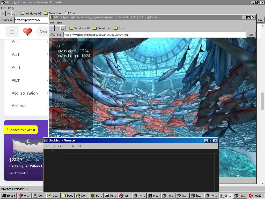Click the Support this artist button
Viewport: 265px width, 199px height.
pos(21,130)
